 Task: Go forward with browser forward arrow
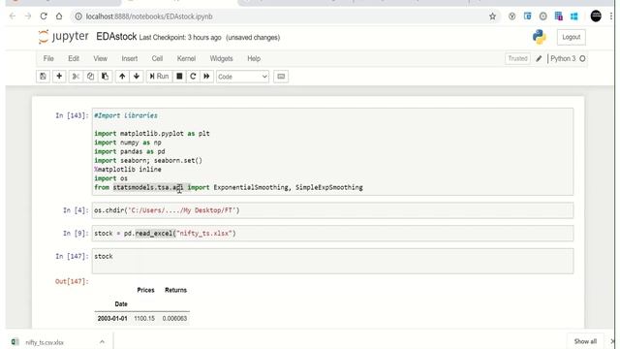click(28, 16)
